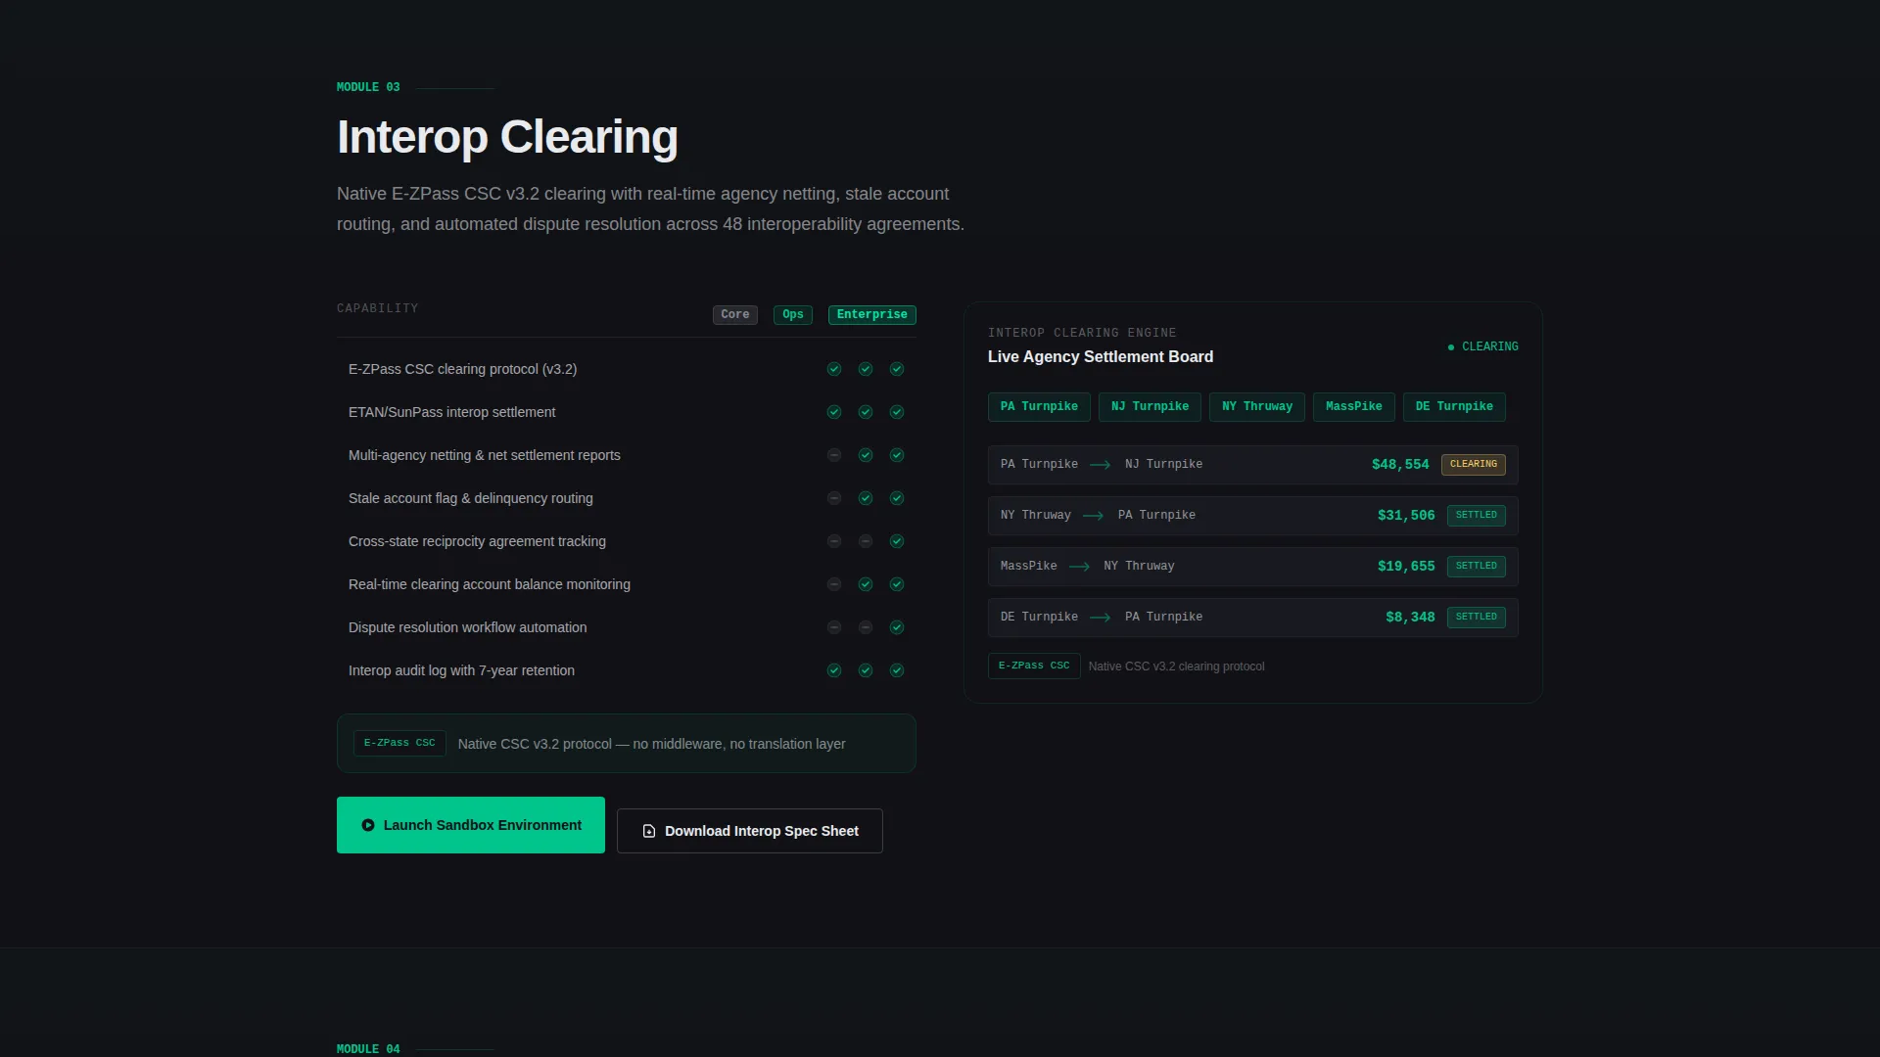The image size is (1880, 1057).
Task: Click the 'MODULE 04' label
Action: [368, 1049]
